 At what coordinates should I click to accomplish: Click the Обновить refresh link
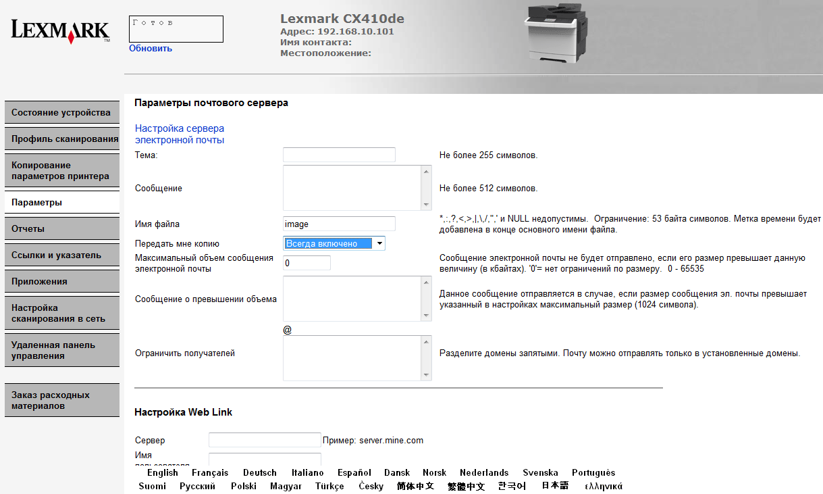pos(151,48)
